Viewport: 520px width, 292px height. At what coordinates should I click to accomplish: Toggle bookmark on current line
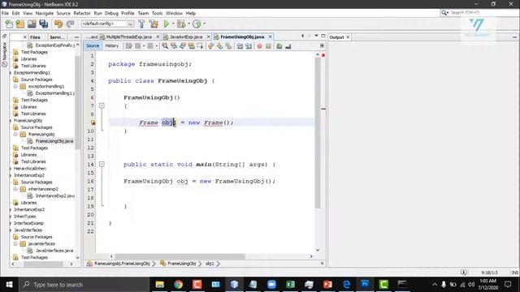coord(228,46)
